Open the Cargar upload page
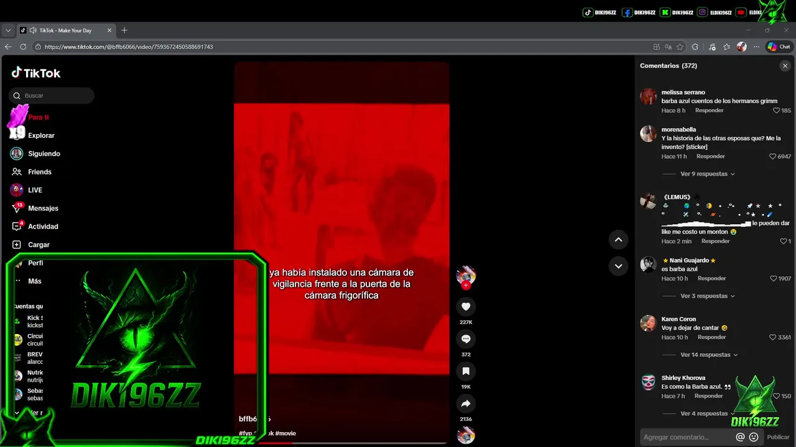 39,245
